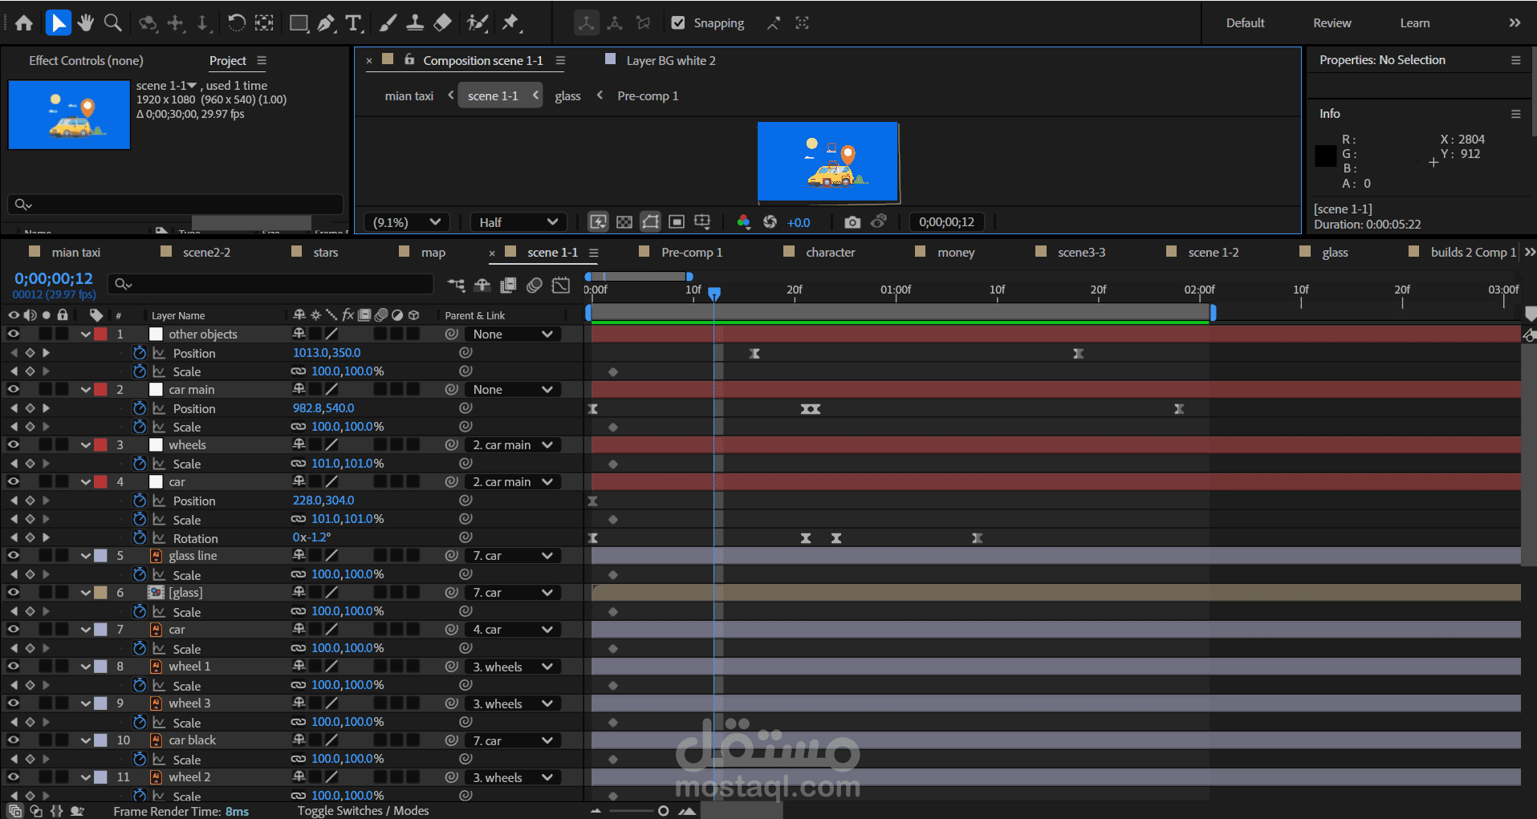
Task: Open the Review workspace
Action: tap(1332, 23)
